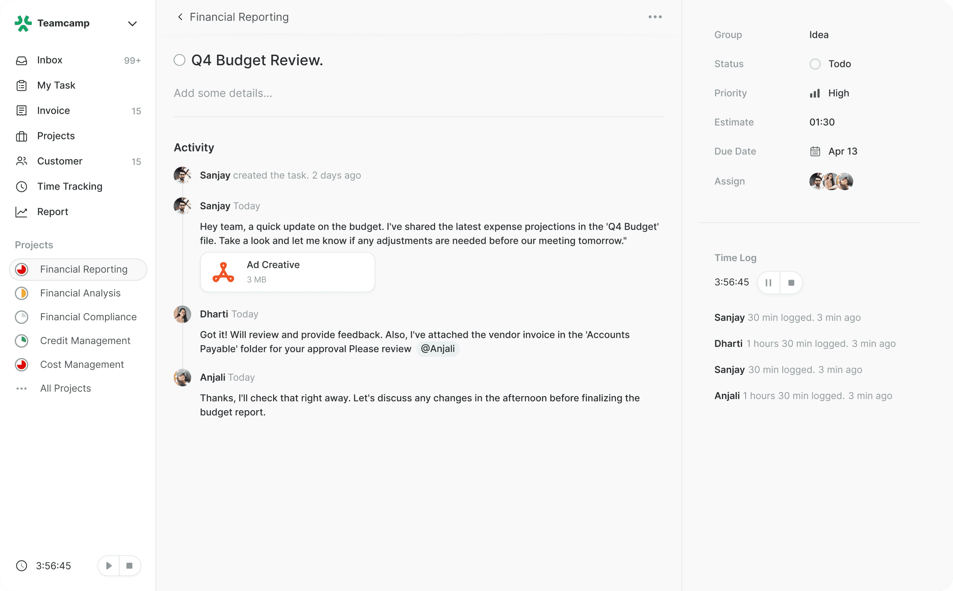The image size is (953, 591).
Task: Expand the Teamcamp workspace dropdown
Action: click(132, 24)
